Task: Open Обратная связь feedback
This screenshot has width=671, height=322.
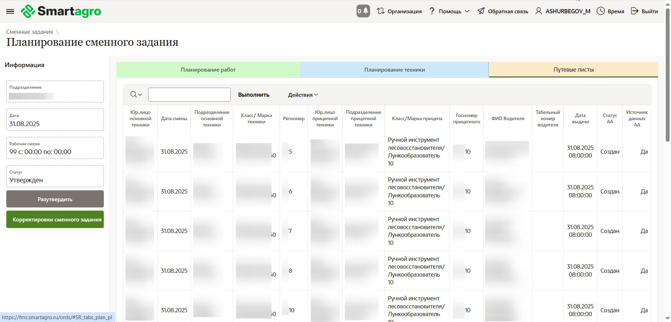Action: (x=503, y=11)
